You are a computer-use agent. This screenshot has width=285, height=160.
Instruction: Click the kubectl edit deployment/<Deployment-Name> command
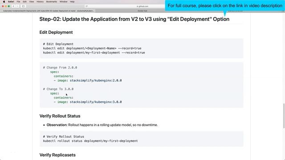click(x=92, y=48)
